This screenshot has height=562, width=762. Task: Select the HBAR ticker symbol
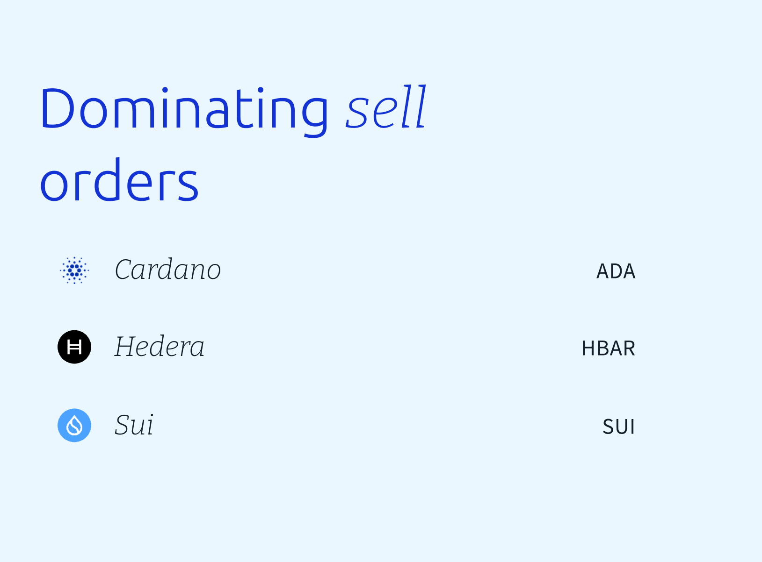coord(608,349)
